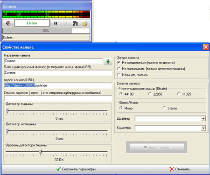Move the Детектор тишины slider
Image resolution: width=210 pixels, height=175 pixels.
pos(7,110)
